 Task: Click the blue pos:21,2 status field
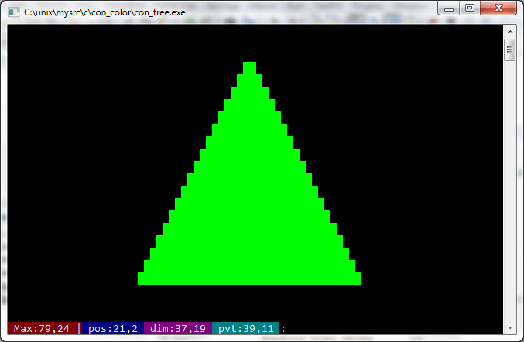(x=113, y=328)
